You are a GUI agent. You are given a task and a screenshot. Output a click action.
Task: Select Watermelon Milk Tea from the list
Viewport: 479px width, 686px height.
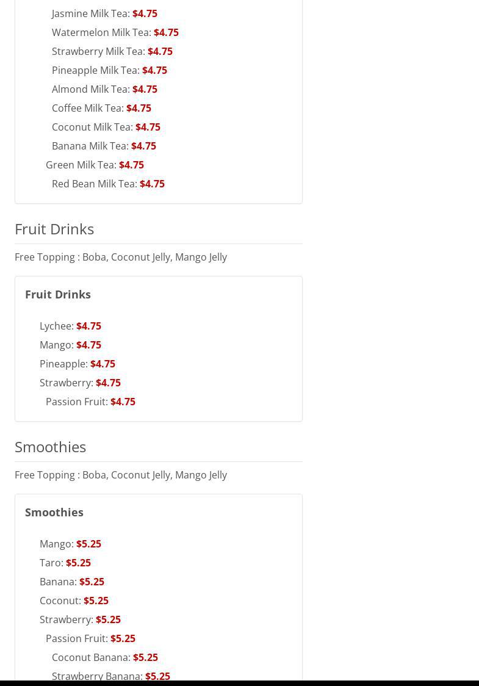pyautogui.click(x=101, y=32)
